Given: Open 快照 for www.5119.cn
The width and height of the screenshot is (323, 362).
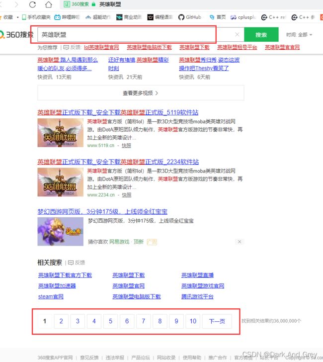Looking at the screenshot, I should (126, 145).
